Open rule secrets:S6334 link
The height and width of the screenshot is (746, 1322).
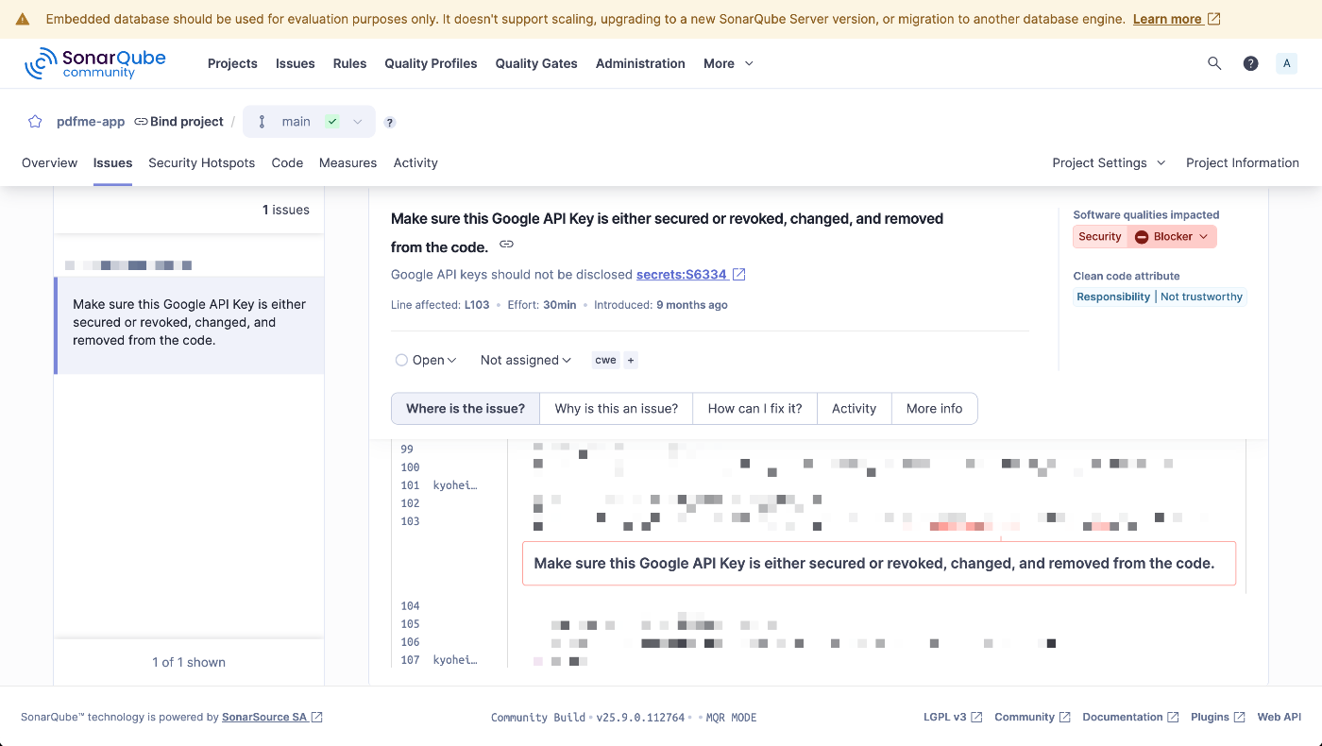click(x=691, y=274)
